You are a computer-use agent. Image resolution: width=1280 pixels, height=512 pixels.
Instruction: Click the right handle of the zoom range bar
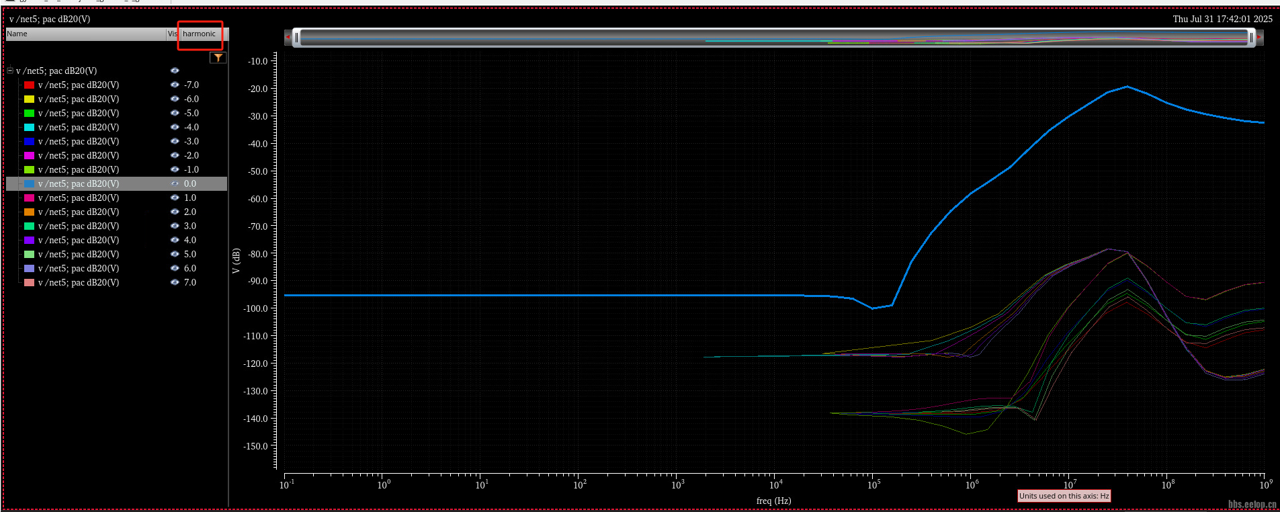pyautogui.click(x=1251, y=38)
